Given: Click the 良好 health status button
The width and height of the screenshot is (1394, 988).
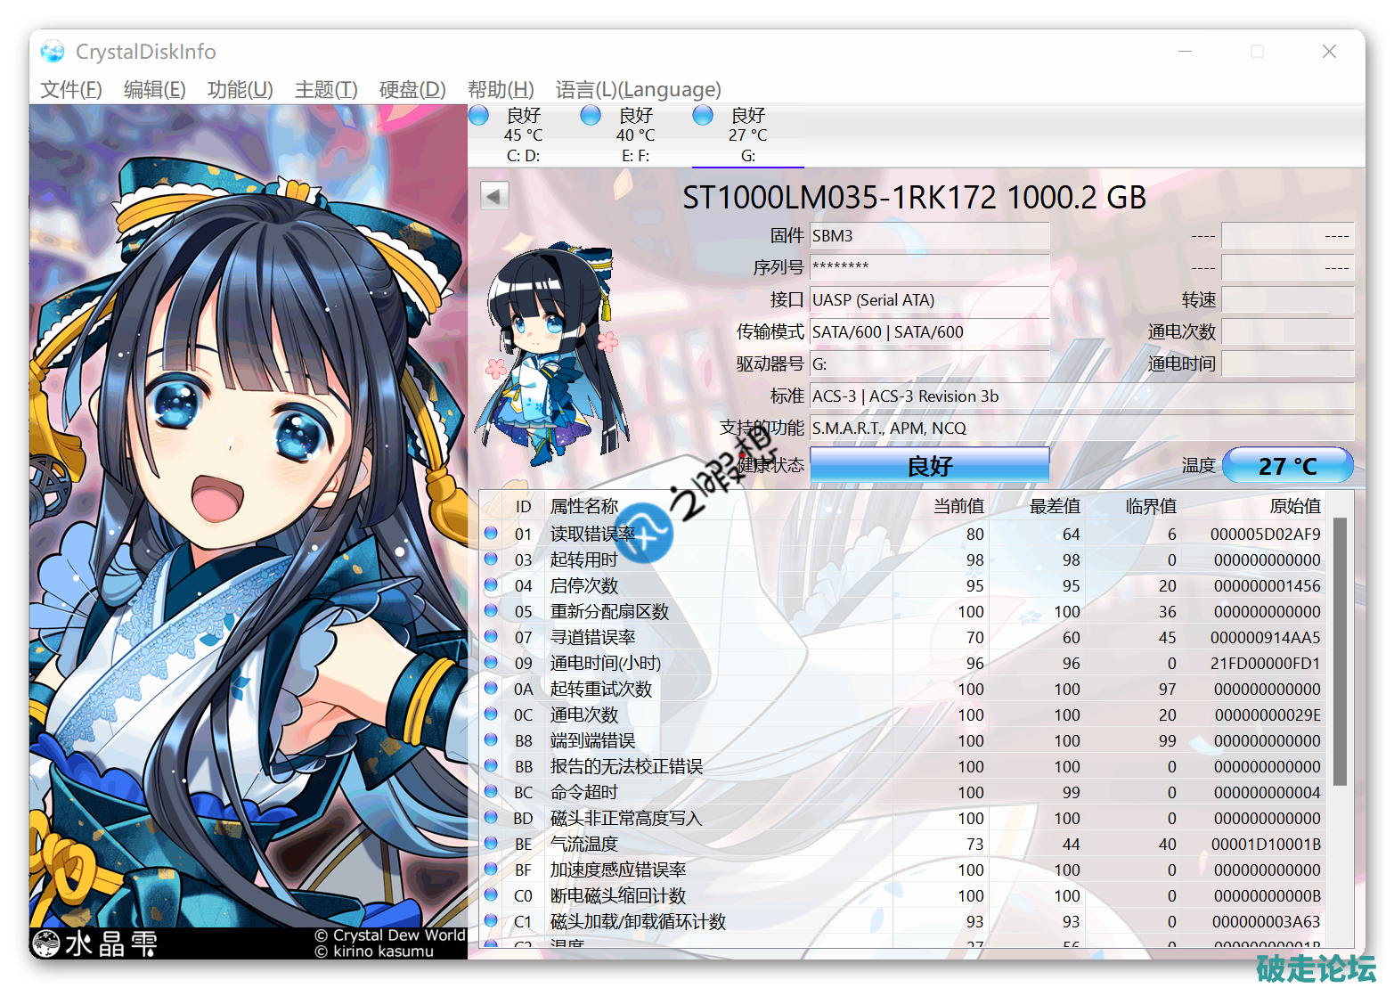Looking at the screenshot, I should 929,465.
